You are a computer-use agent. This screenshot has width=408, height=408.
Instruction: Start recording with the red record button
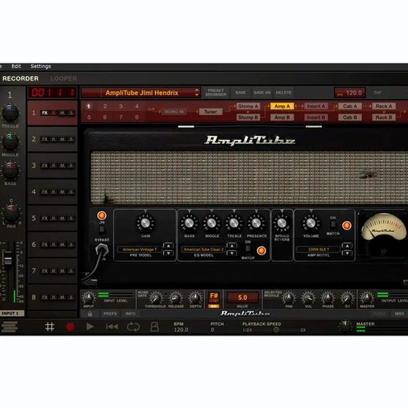pyautogui.click(x=70, y=326)
